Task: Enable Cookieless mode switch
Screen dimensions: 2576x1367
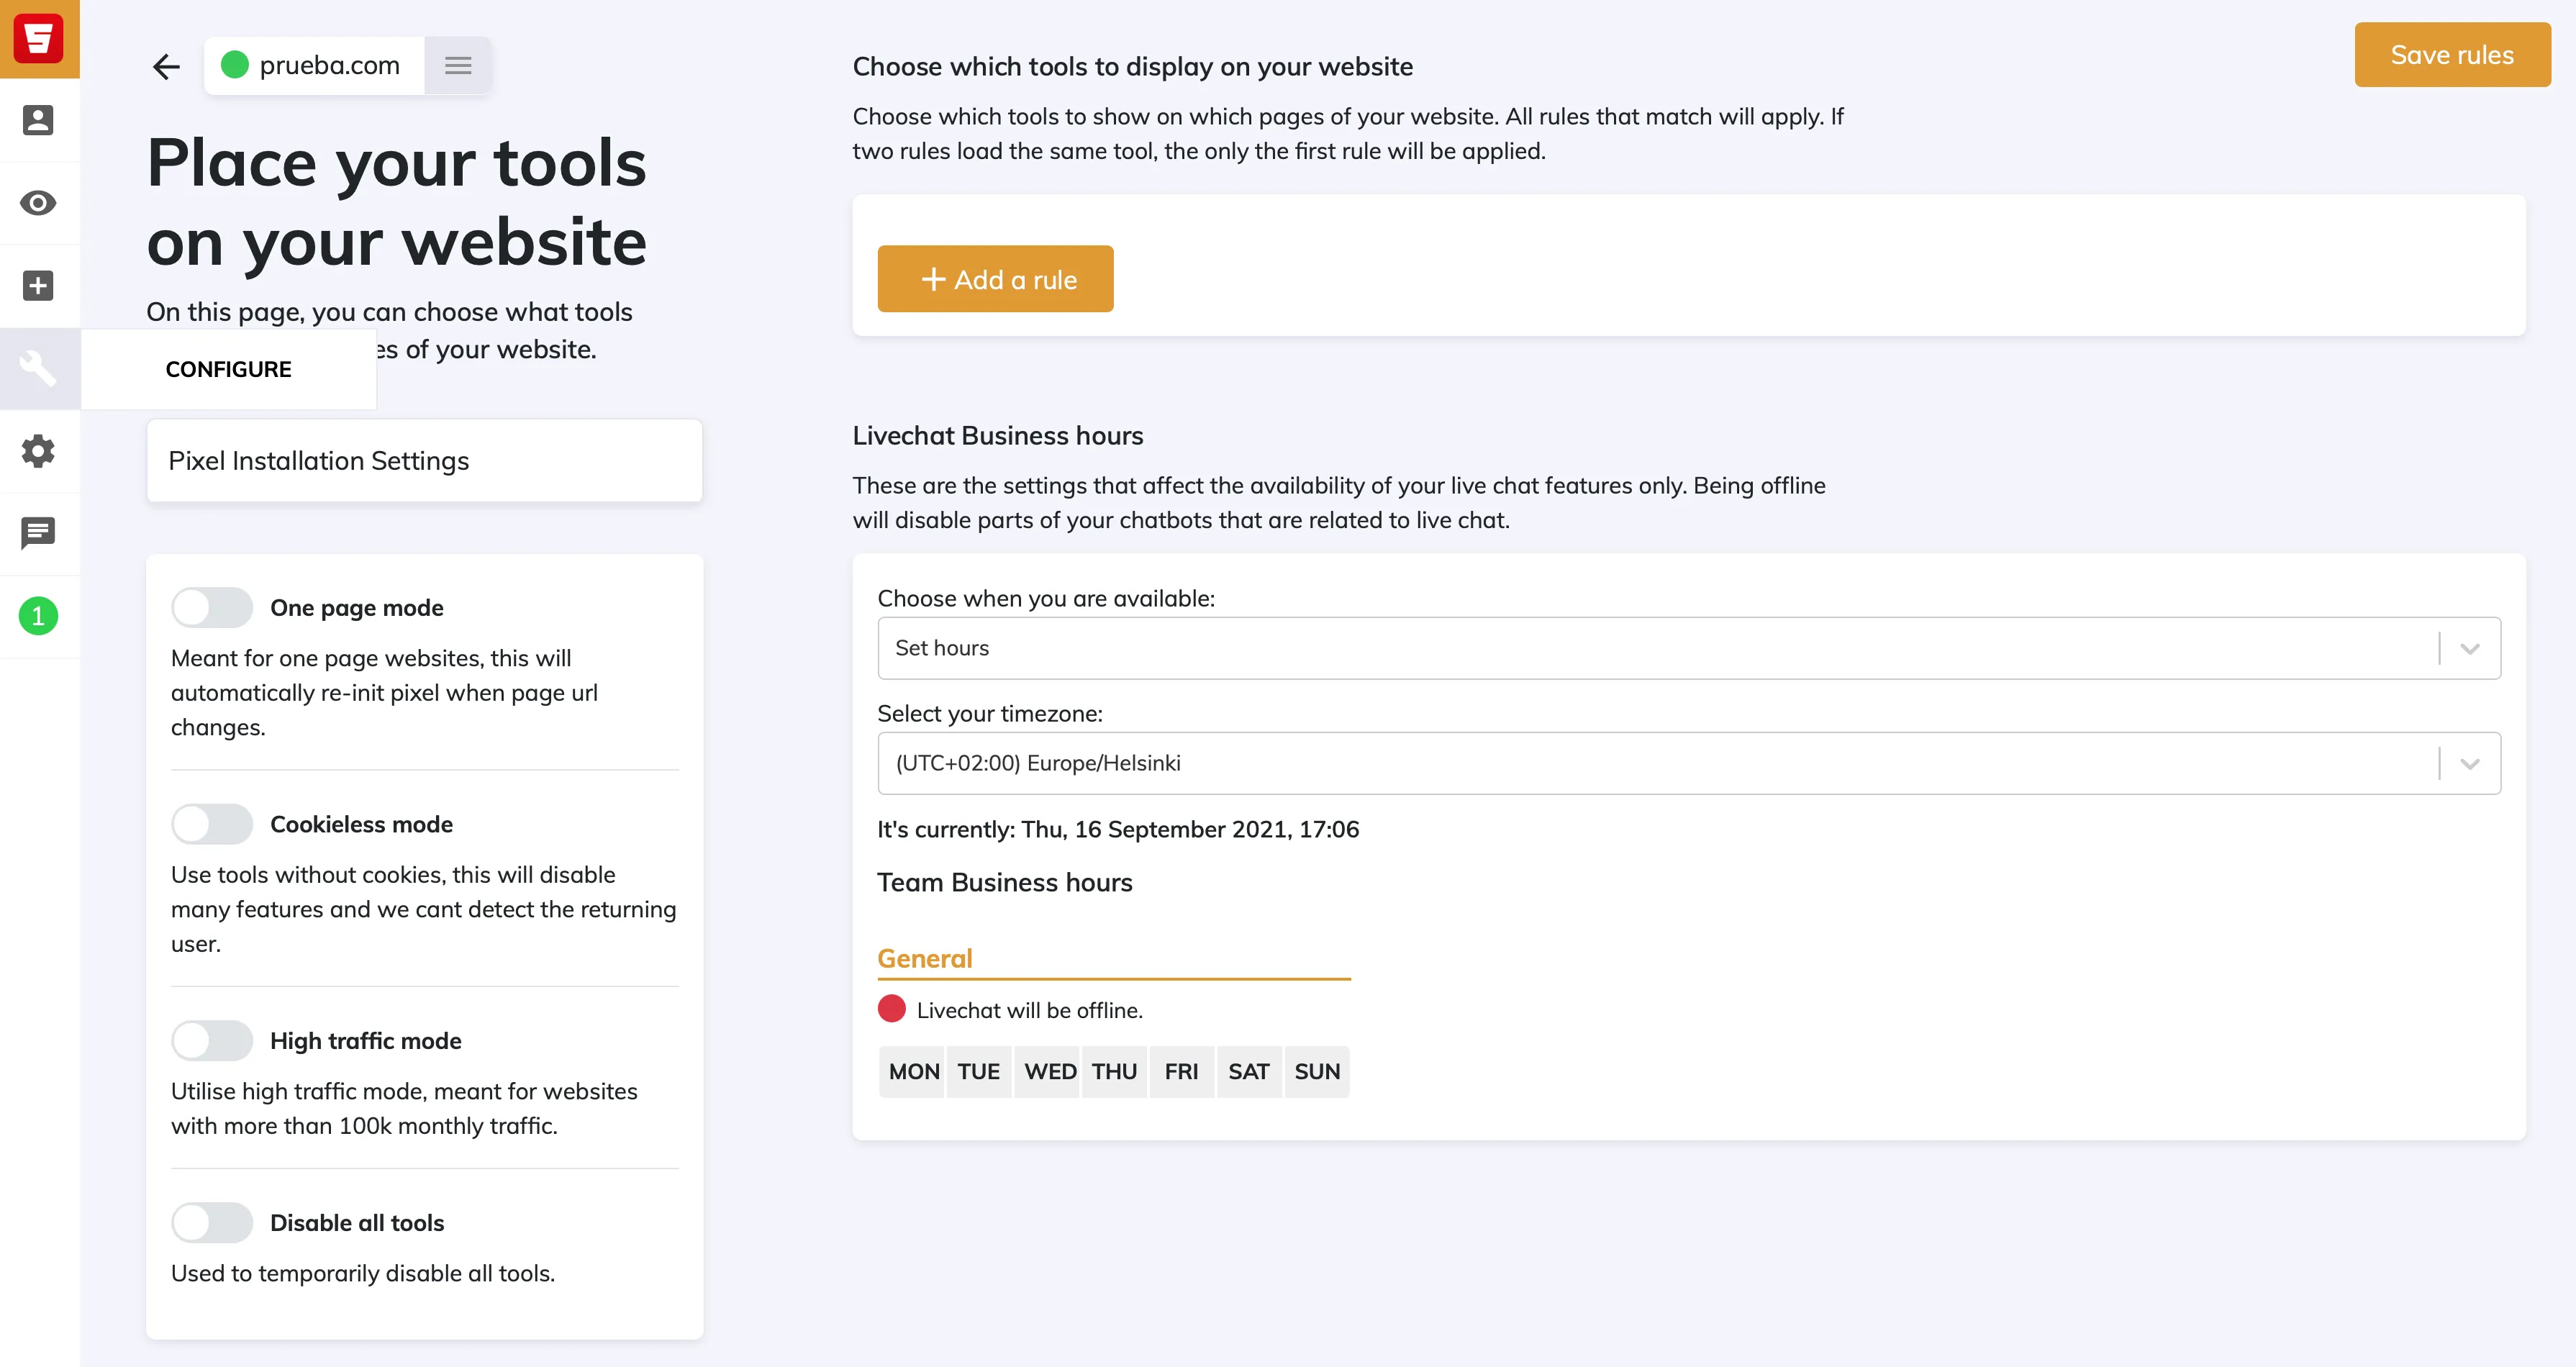Action: [211, 824]
